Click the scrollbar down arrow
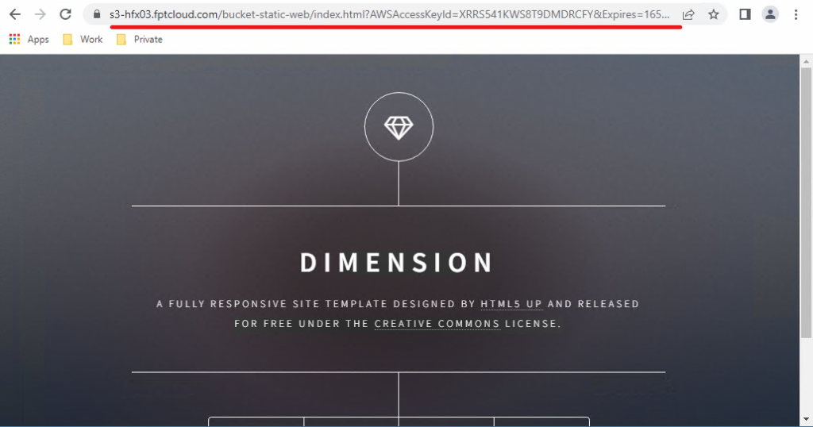Screen dimensions: 813x427 pos(806,420)
